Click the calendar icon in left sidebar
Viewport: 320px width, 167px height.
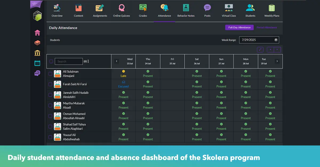coord(37,63)
